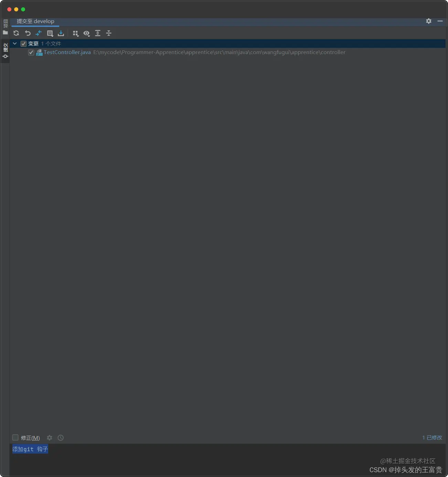Click the TestController.java file type icon
The width and height of the screenshot is (448, 477).
[x=39, y=52]
